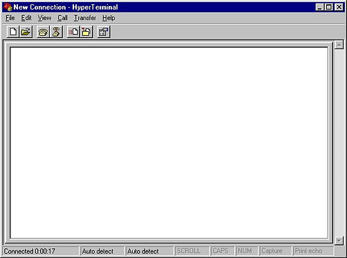347x258 pixels.
Task: Click the HyperTerminal title bar app icon
Action: coord(8,7)
